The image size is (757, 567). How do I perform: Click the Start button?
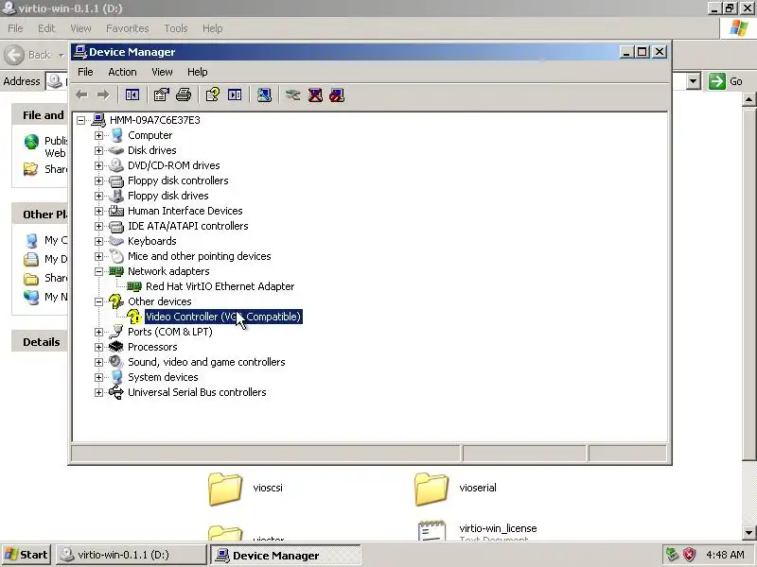[x=26, y=555]
